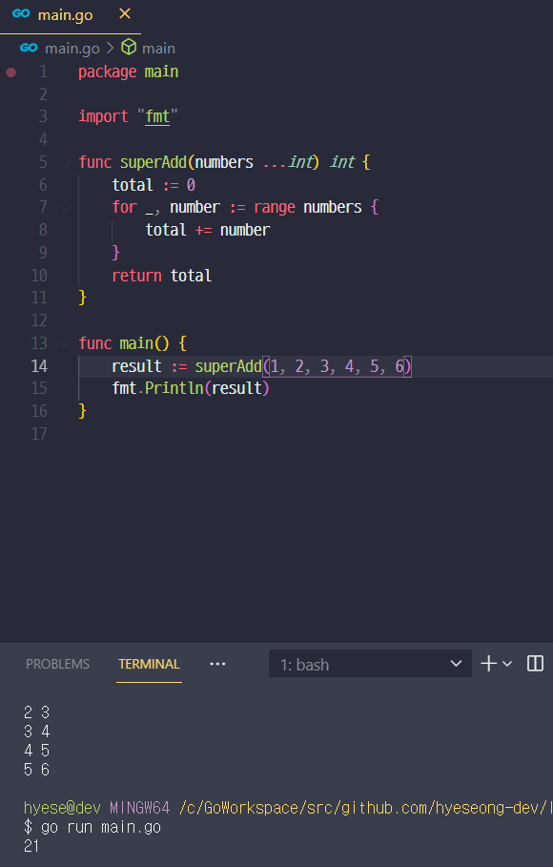This screenshot has height=867, width=553.
Task: Split the terminal with split icon
Action: (535, 664)
